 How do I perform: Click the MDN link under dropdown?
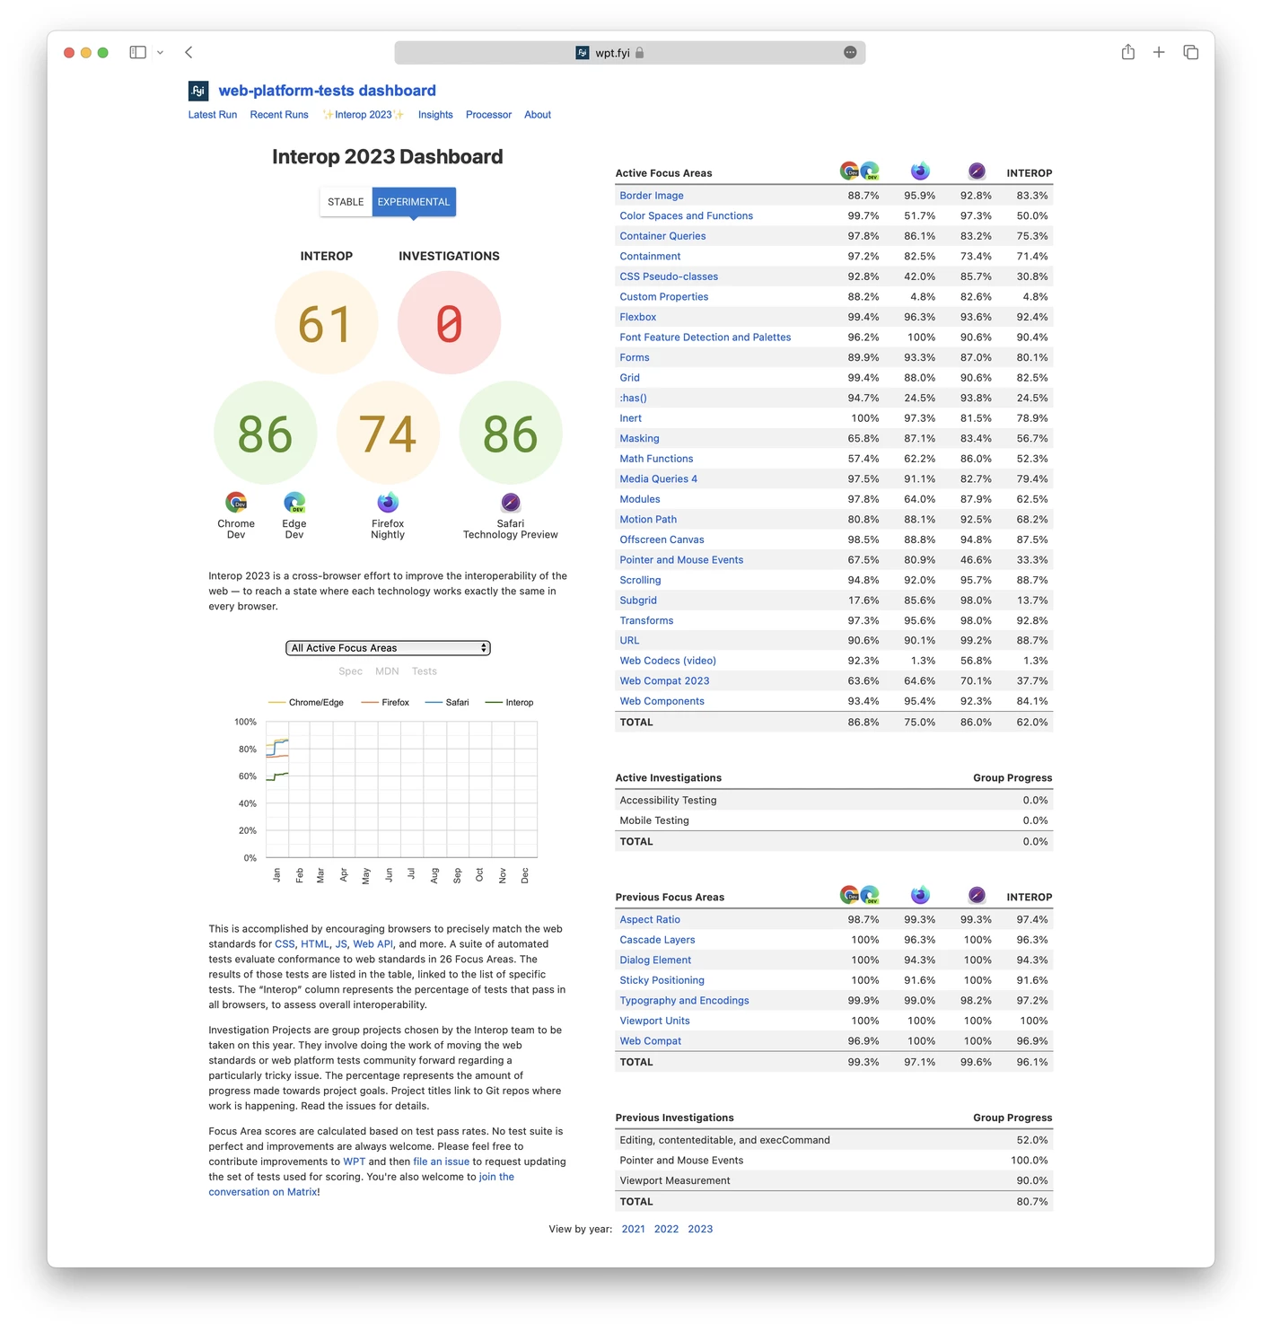coord(387,671)
